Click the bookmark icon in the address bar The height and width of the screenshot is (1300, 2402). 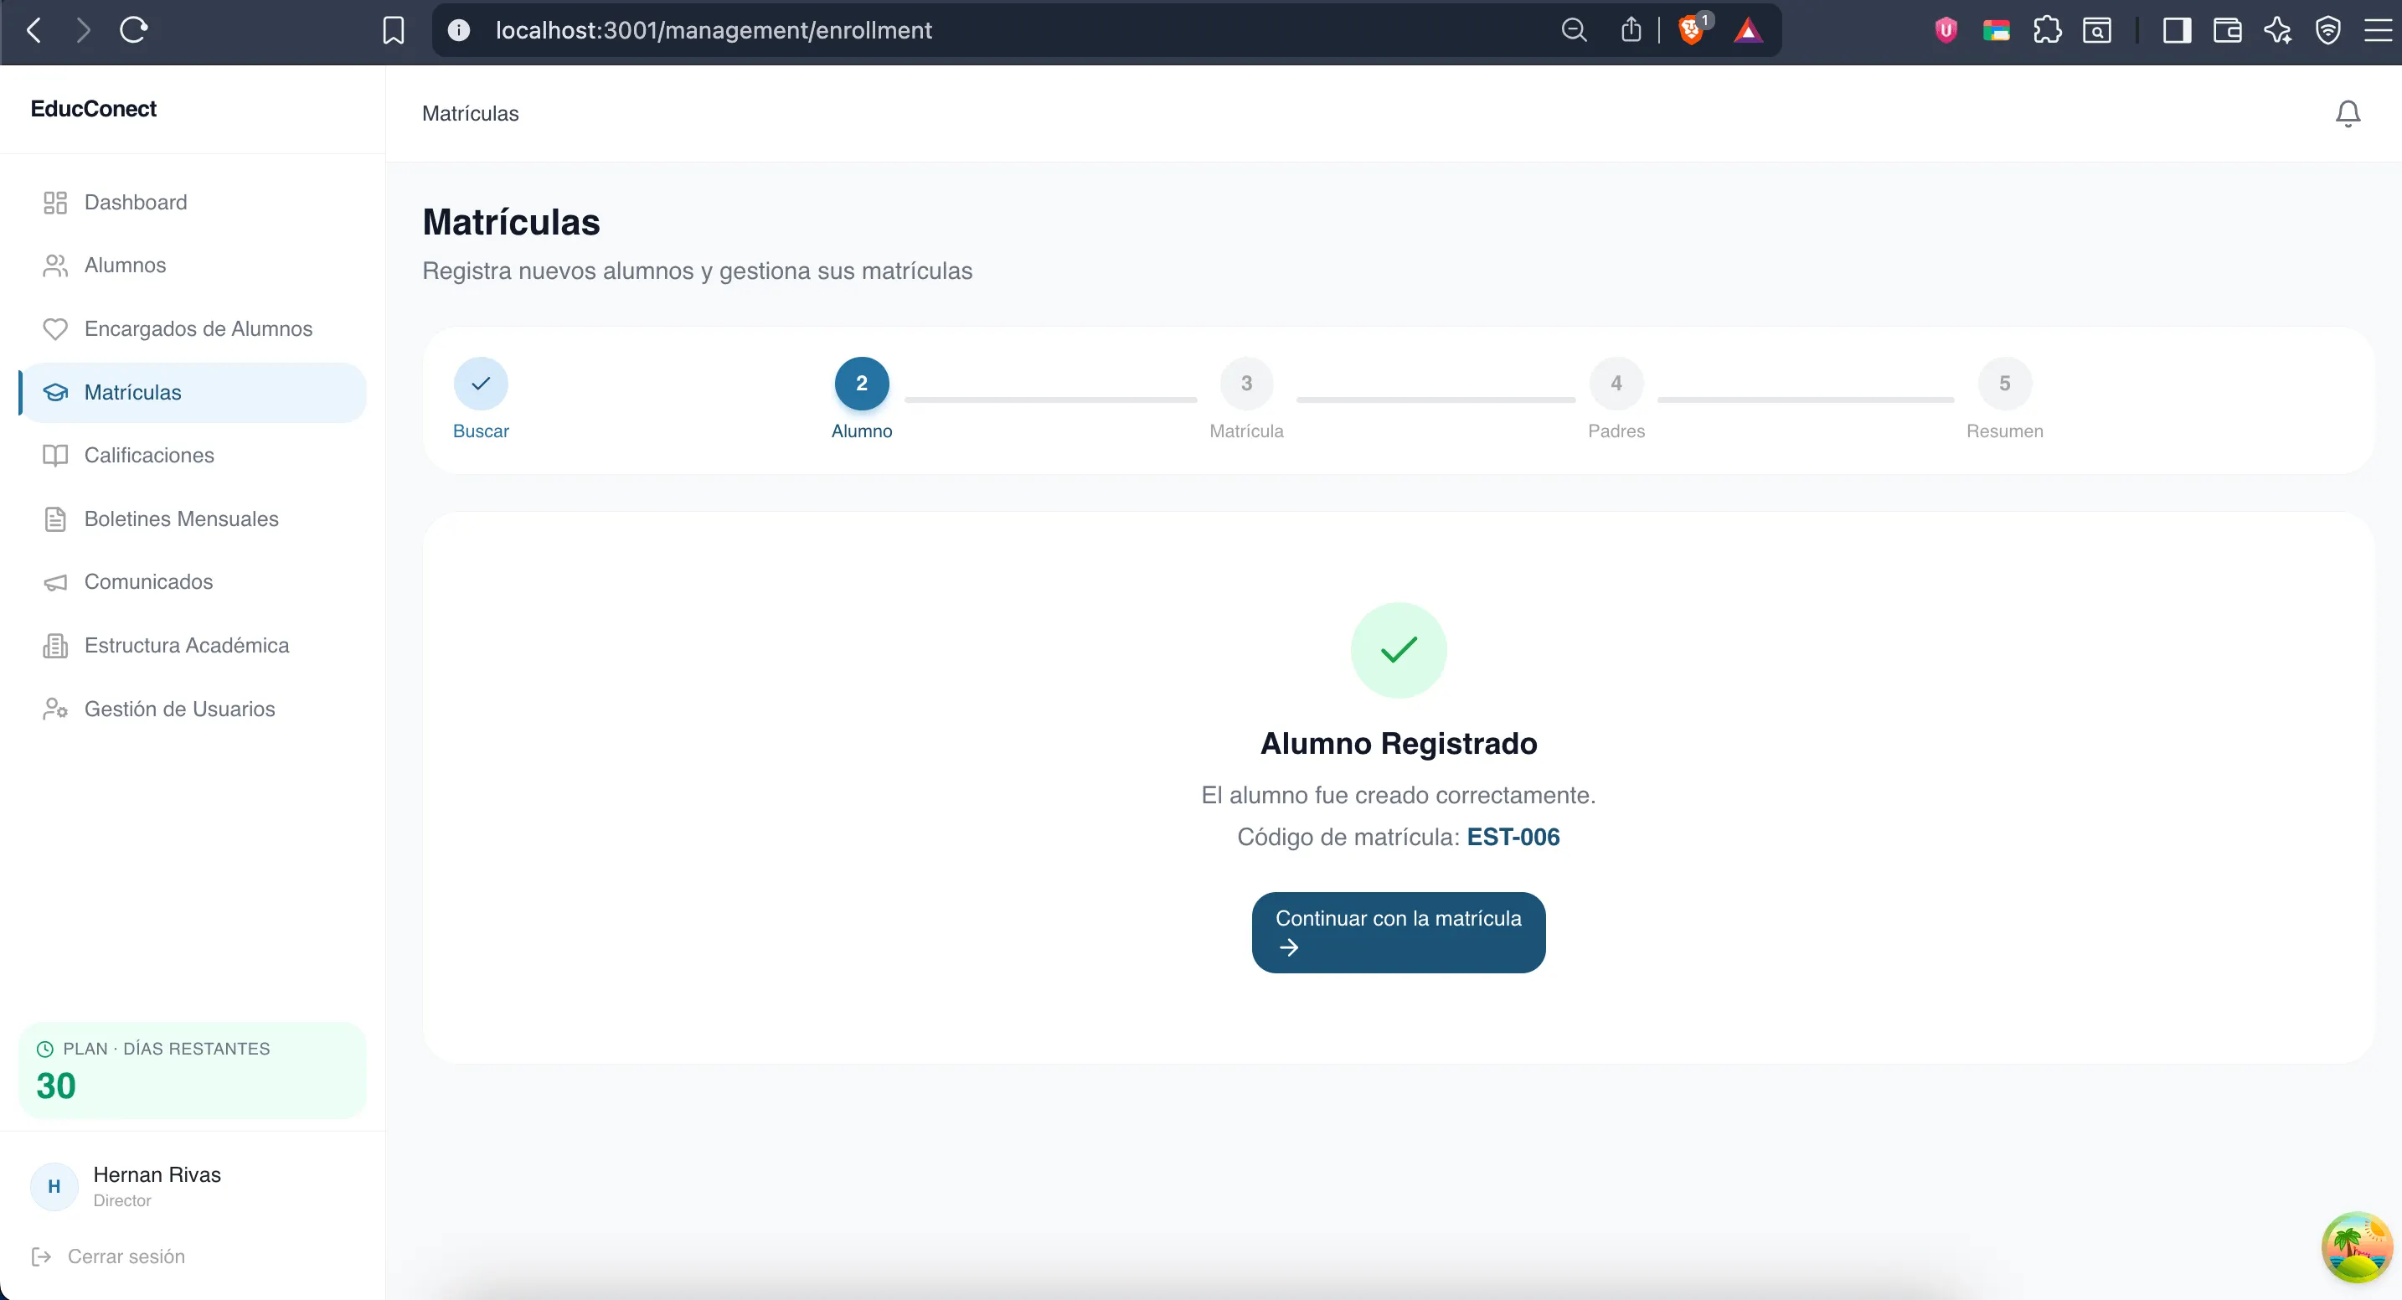394,31
